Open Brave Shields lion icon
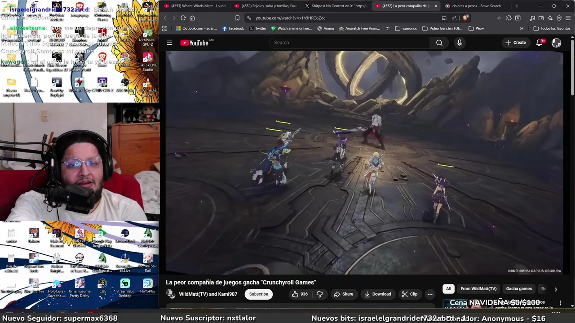This screenshot has width=575, height=323. coord(465,18)
